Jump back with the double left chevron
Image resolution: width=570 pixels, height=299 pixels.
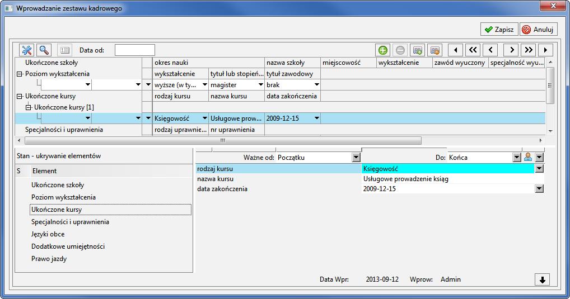473,50
